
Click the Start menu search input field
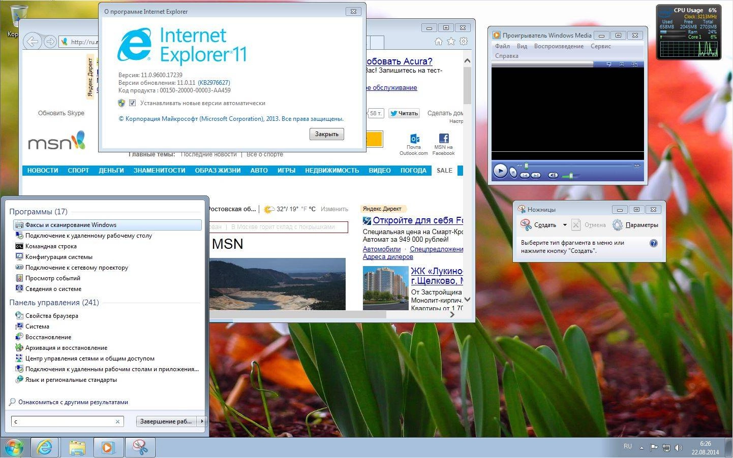(x=63, y=421)
